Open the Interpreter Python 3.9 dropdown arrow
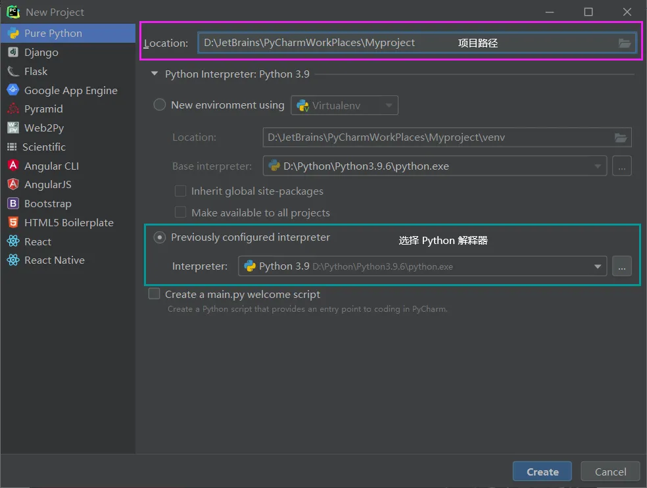 point(598,266)
